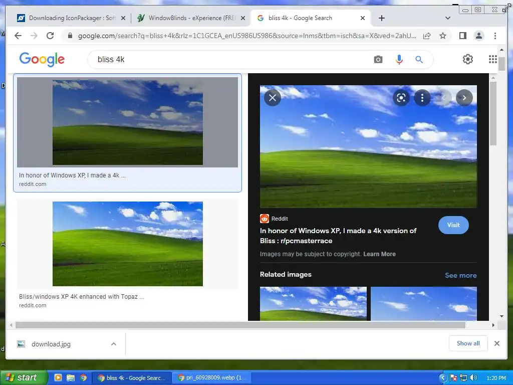Search by image with the camera icon
The image size is (513, 385).
[x=378, y=60]
